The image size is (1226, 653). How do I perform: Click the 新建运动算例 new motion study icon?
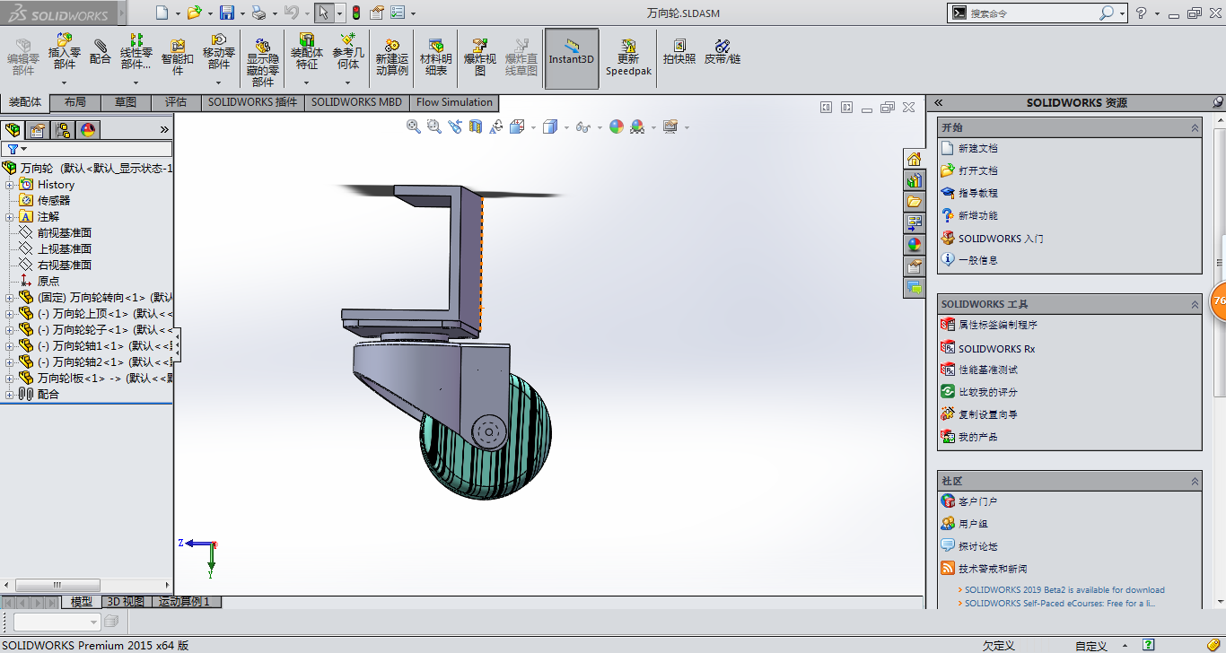392,56
